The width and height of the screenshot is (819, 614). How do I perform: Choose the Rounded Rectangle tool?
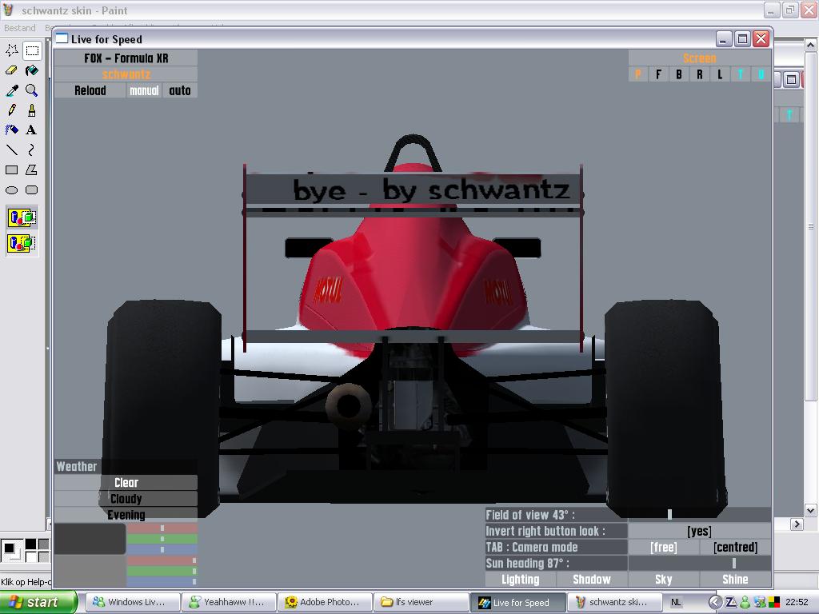point(32,190)
